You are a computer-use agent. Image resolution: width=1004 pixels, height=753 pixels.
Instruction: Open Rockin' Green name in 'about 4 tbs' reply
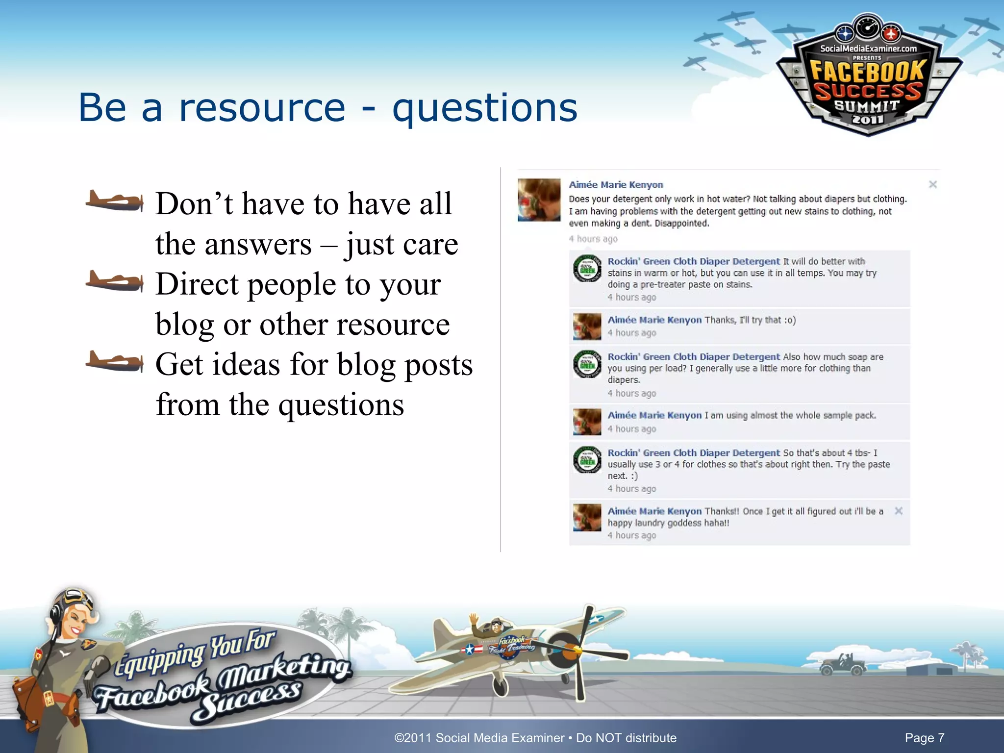694,453
